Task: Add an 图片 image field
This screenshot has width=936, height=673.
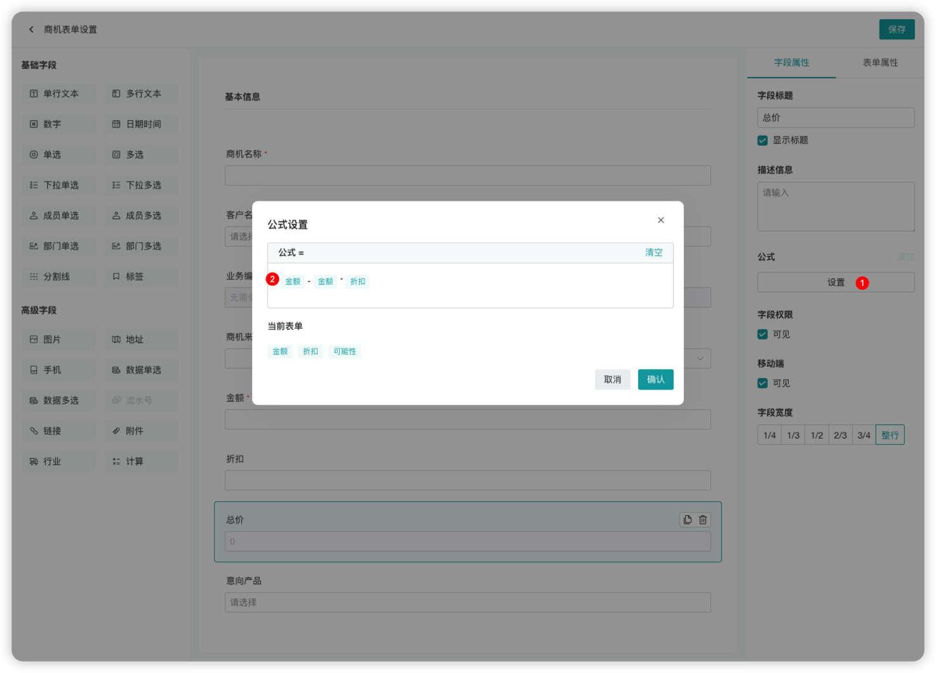Action: point(58,339)
